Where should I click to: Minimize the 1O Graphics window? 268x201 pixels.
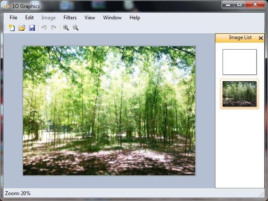click(228, 5)
